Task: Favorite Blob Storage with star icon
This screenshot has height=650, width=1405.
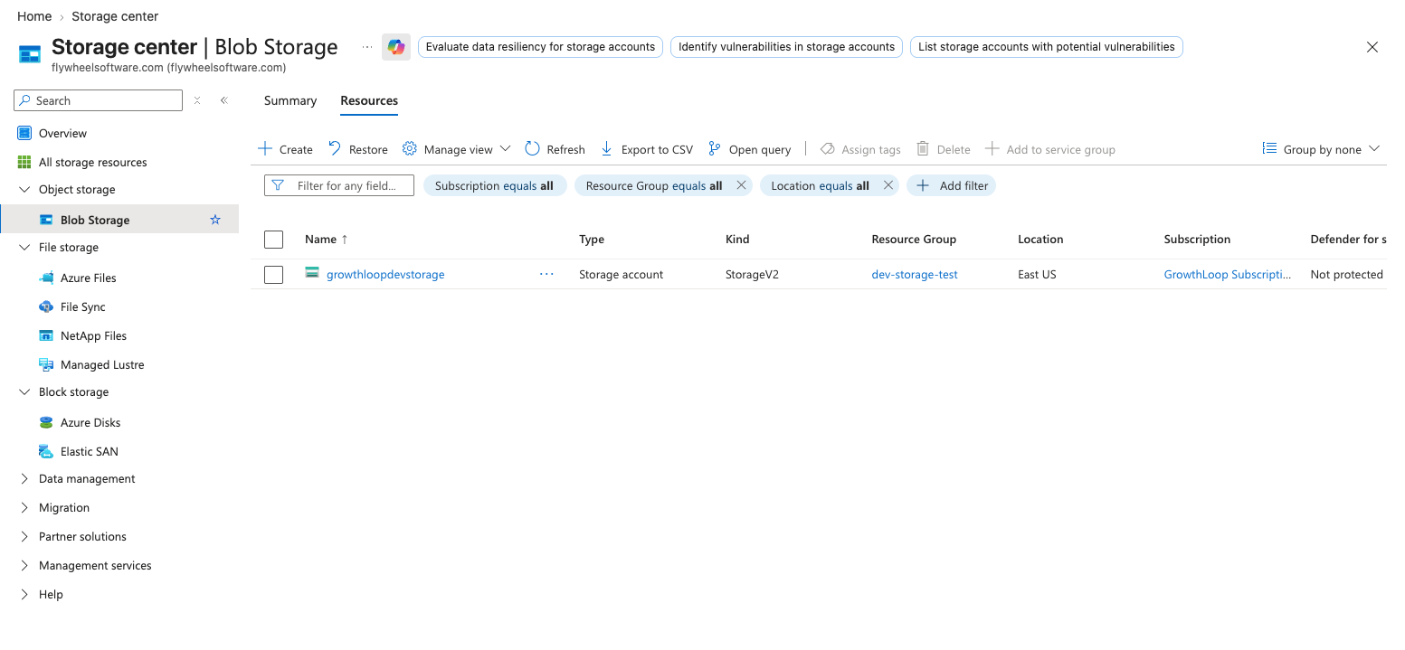Action: click(x=215, y=220)
